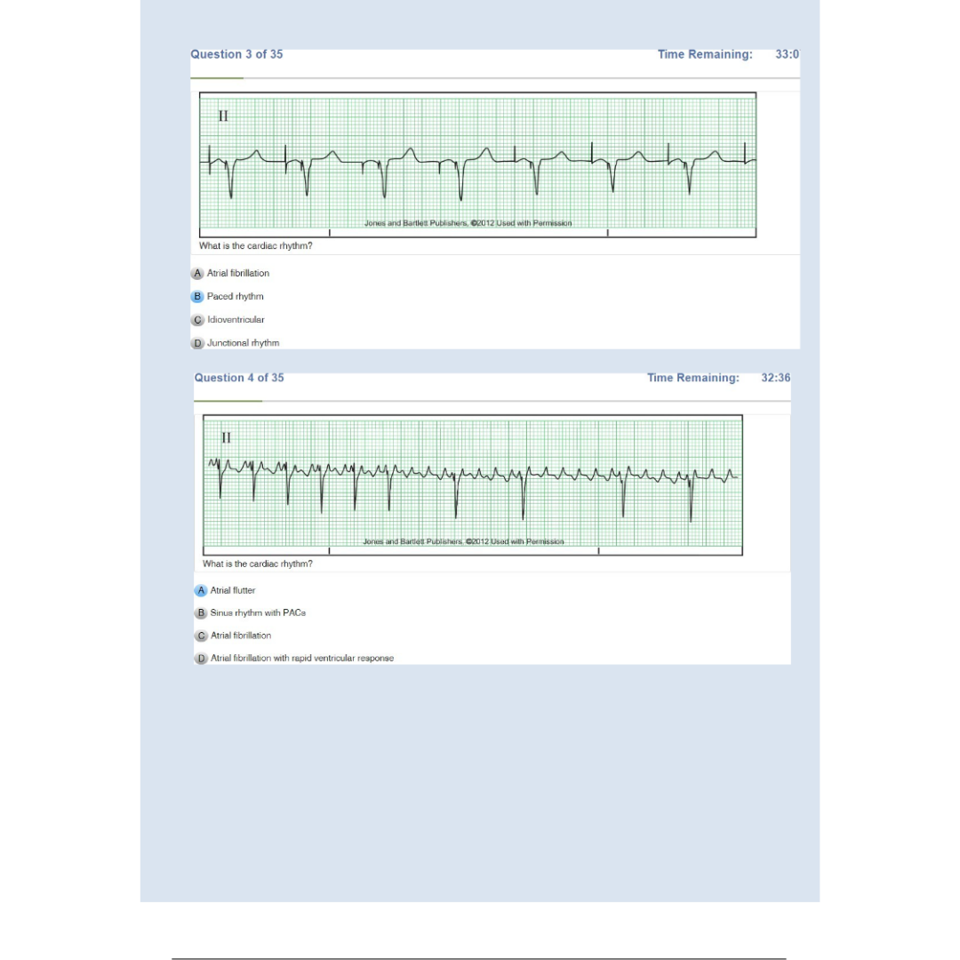This screenshot has height=960, width=960.
Task: Click the question 3 progress bar
Action: [x=495, y=78]
